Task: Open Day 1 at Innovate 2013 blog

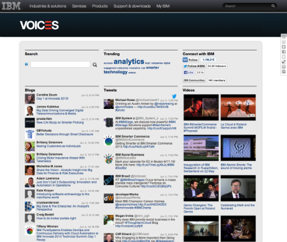Action: pyautogui.click(x=52, y=99)
